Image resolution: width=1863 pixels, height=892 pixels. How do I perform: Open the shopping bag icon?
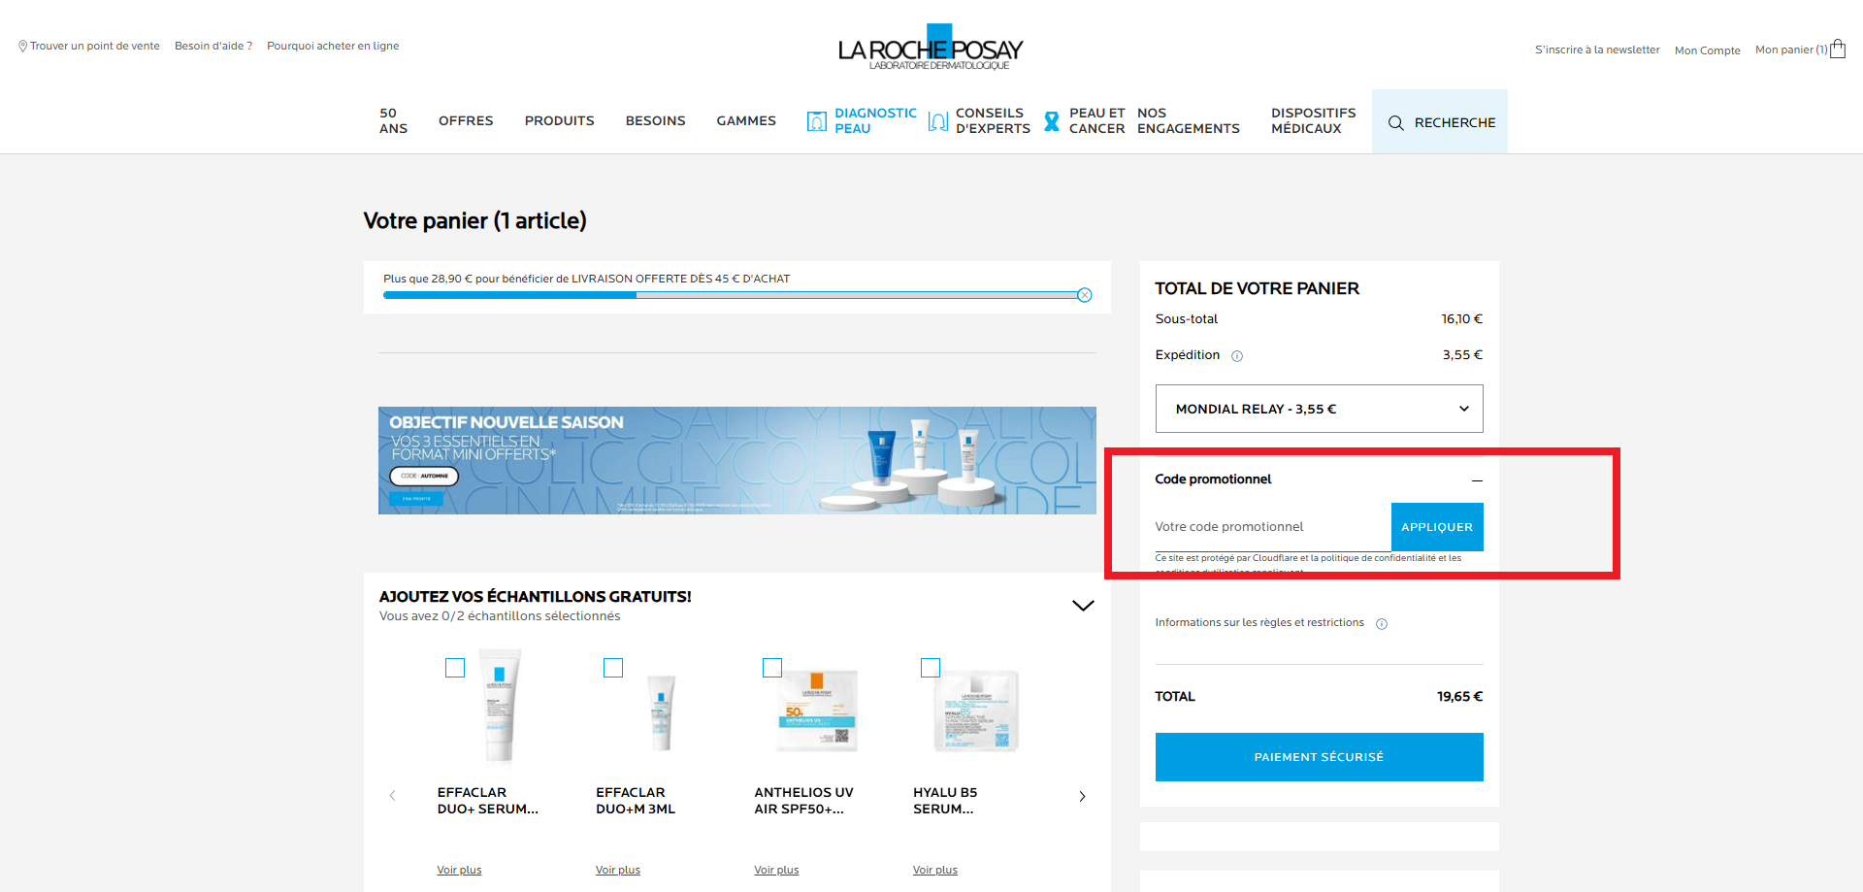coord(1838,50)
